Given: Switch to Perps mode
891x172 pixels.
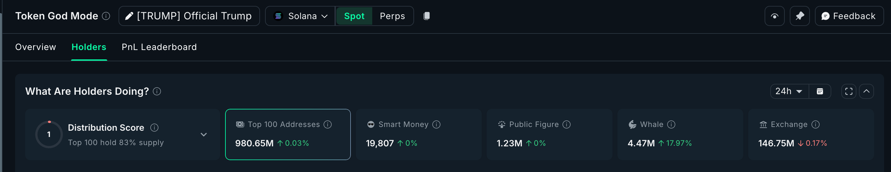Looking at the screenshot, I should 392,16.
